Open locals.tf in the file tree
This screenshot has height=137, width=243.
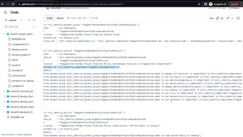[x=16, y=65]
